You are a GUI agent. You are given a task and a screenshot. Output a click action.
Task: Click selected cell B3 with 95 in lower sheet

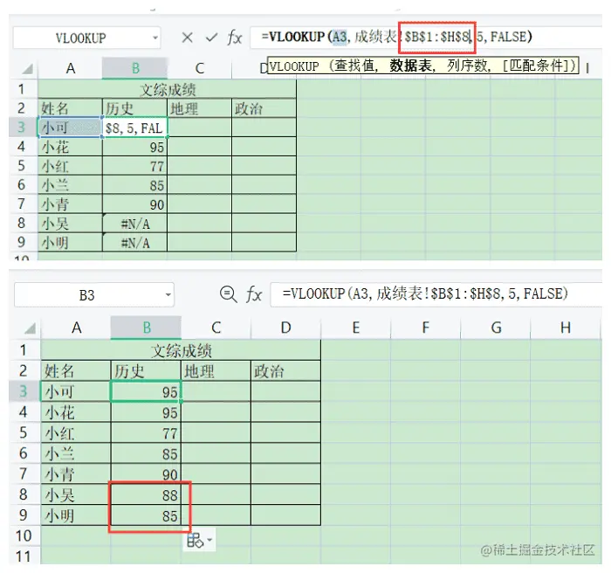coord(146,391)
